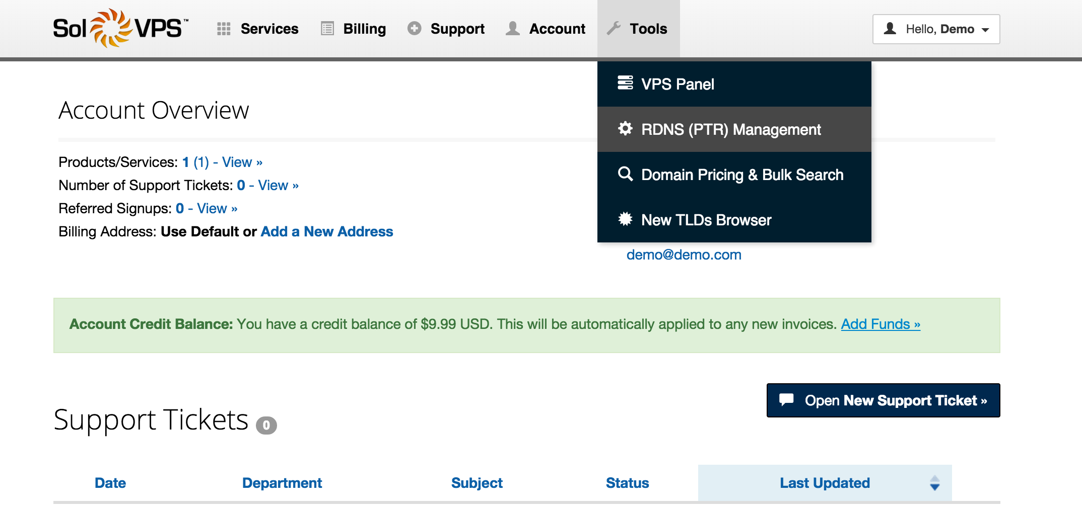The height and width of the screenshot is (511, 1082).
Task: Click the New TLDs starburst icon
Action: pos(625,219)
